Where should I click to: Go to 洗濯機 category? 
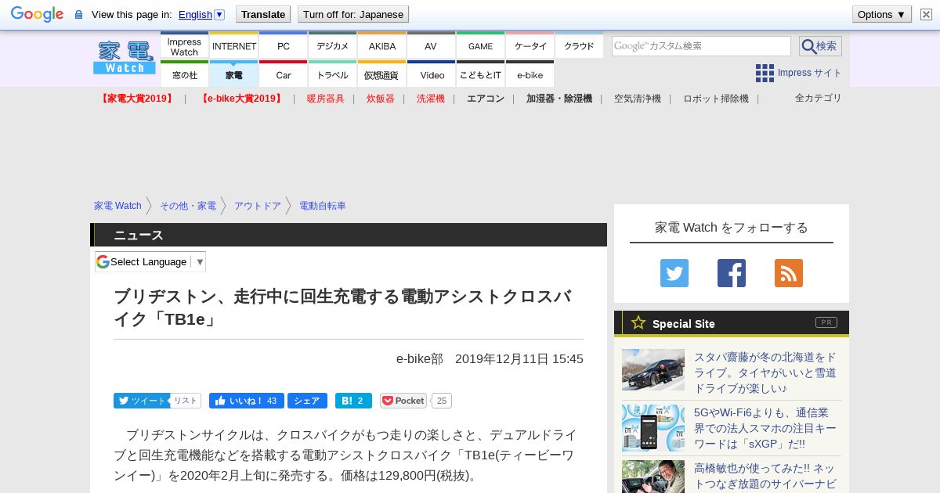(x=431, y=99)
